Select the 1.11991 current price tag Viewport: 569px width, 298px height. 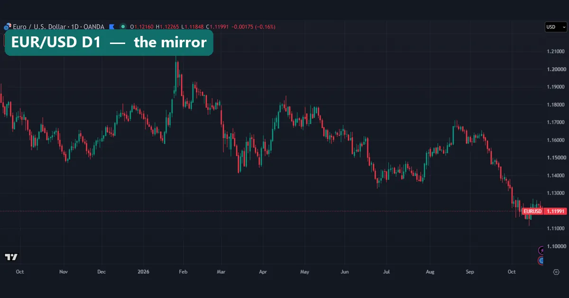coord(555,211)
